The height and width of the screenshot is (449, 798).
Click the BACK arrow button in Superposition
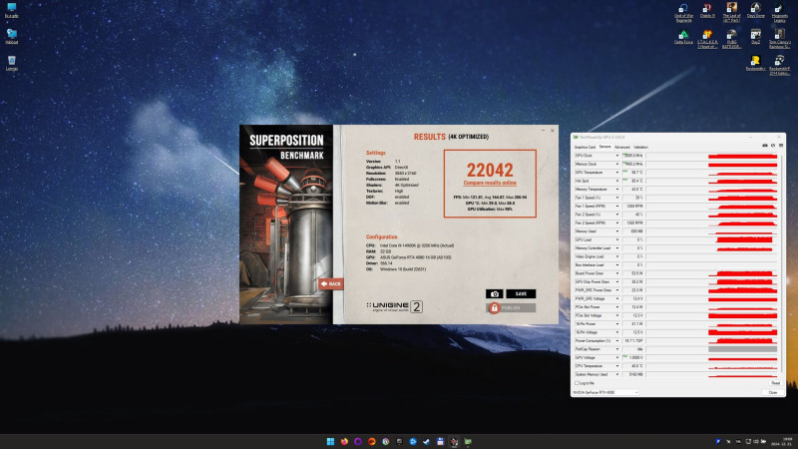point(331,283)
